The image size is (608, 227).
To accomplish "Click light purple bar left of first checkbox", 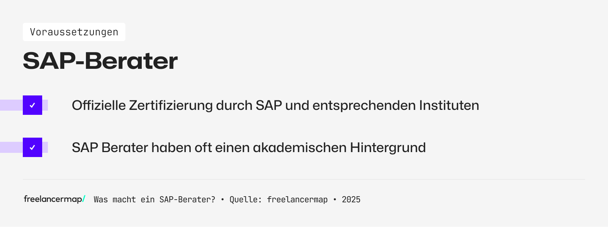I will [x=11, y=105].
